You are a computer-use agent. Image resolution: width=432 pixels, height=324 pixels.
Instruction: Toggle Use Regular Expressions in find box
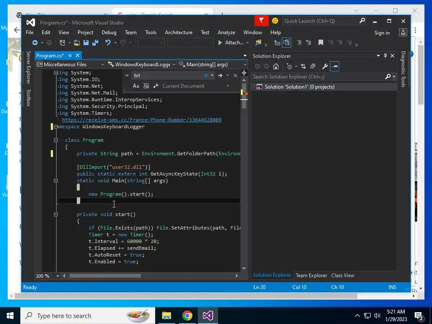click(x=156, y=86)
